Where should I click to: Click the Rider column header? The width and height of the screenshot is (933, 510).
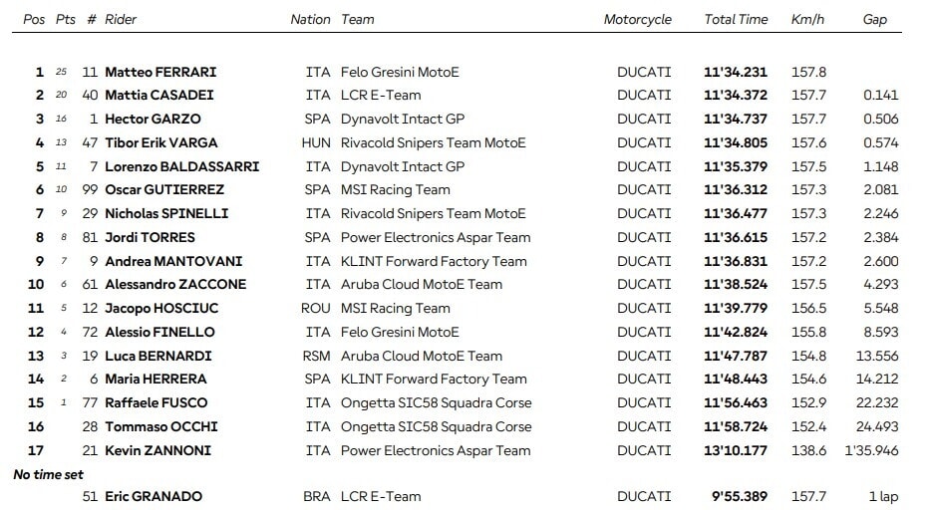(x=121, y=19)
